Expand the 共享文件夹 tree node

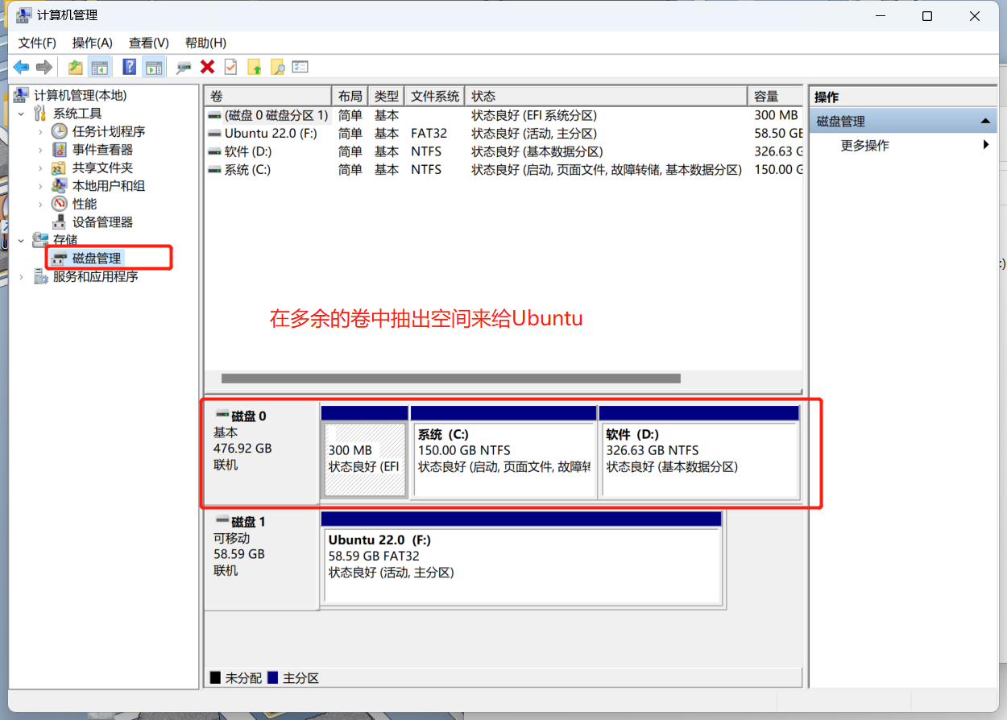(40, 168)
